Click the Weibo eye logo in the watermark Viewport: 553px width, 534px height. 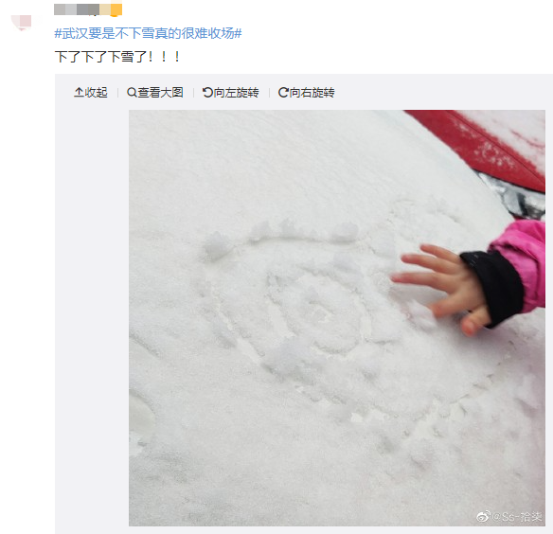[483, 517]
